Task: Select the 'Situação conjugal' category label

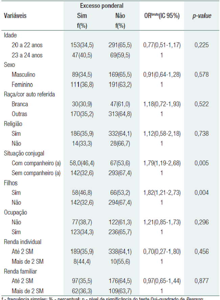Action: pyautogui.click(x=24, y=153)
